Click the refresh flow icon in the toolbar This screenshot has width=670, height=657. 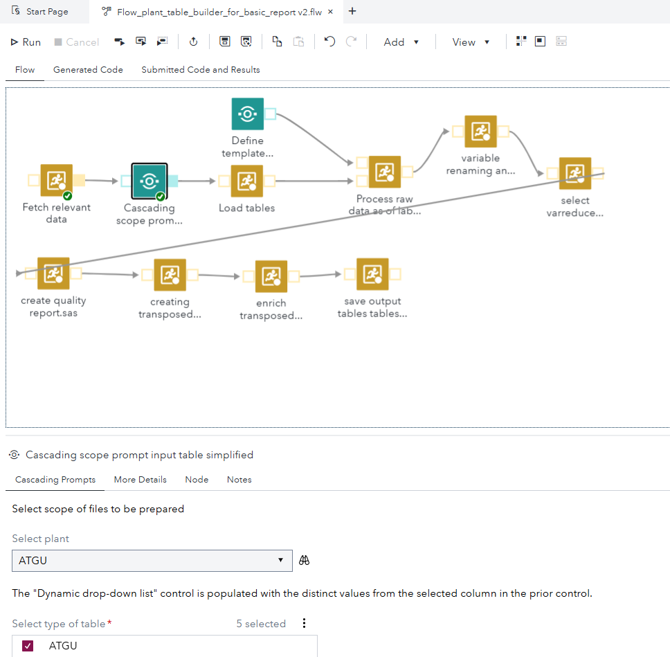coord(193,42)
